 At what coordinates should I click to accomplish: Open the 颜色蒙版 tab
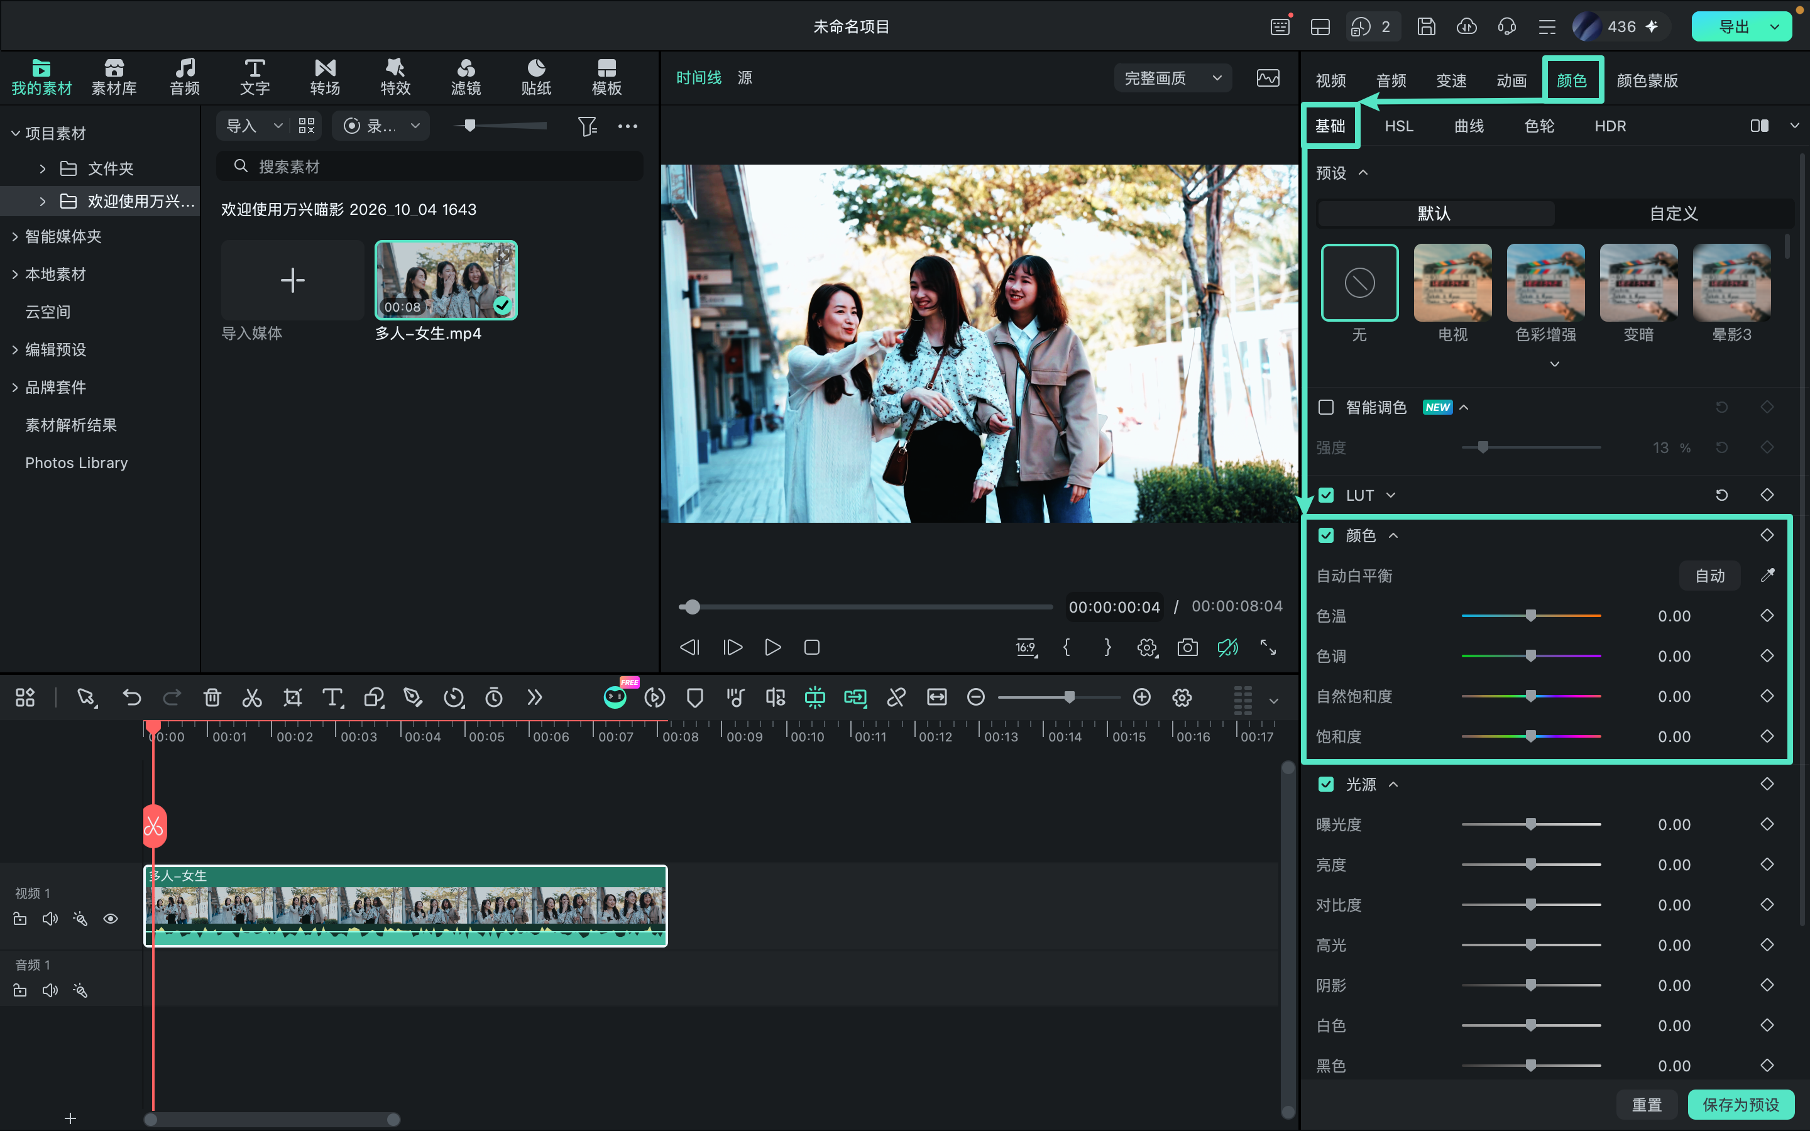pyautogui.click(x=1647, y=80)
